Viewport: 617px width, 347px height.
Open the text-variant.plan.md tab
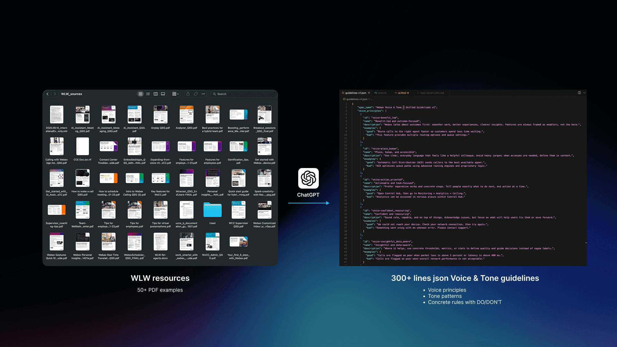[x=432, y=93]
